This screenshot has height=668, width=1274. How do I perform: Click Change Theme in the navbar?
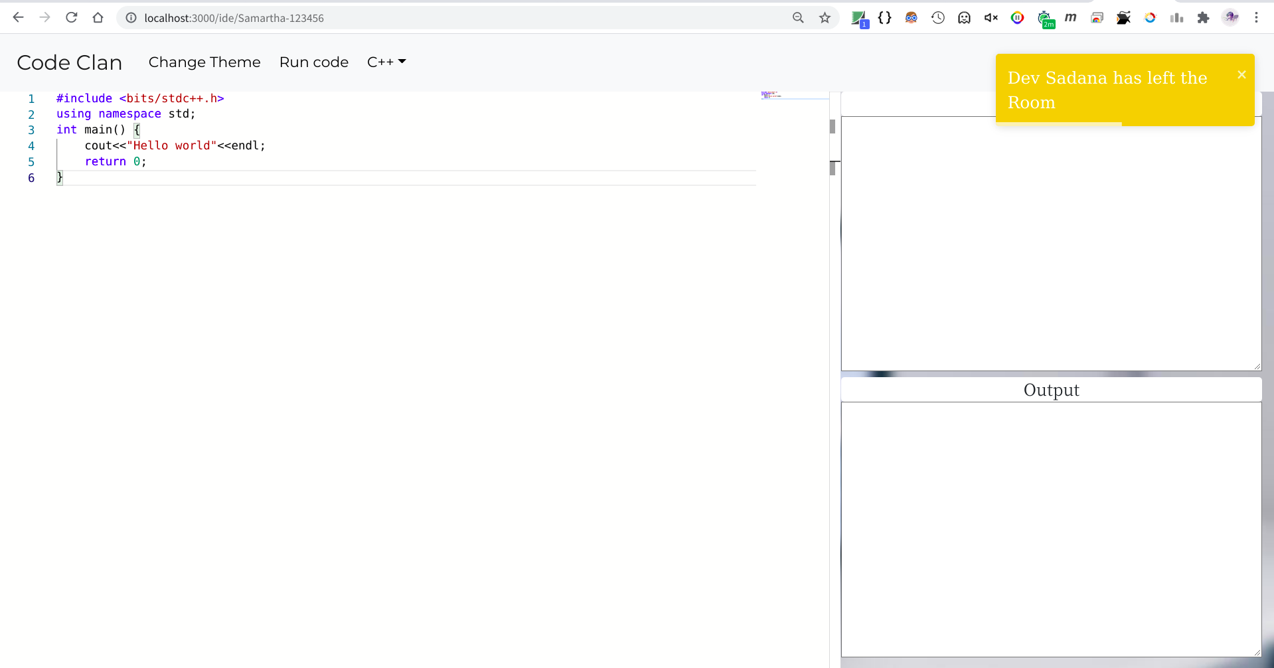pyautogui.click(x=204, y=62)
